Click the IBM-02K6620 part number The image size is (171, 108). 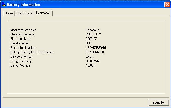(x=95, y=52)
